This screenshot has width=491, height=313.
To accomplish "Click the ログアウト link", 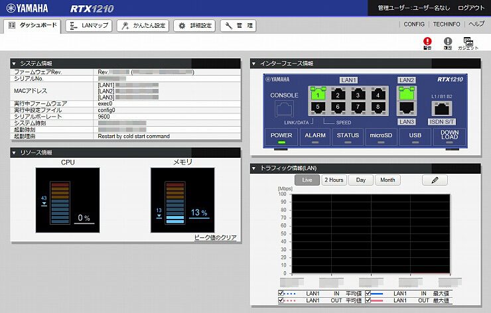I will coord(471,8).
